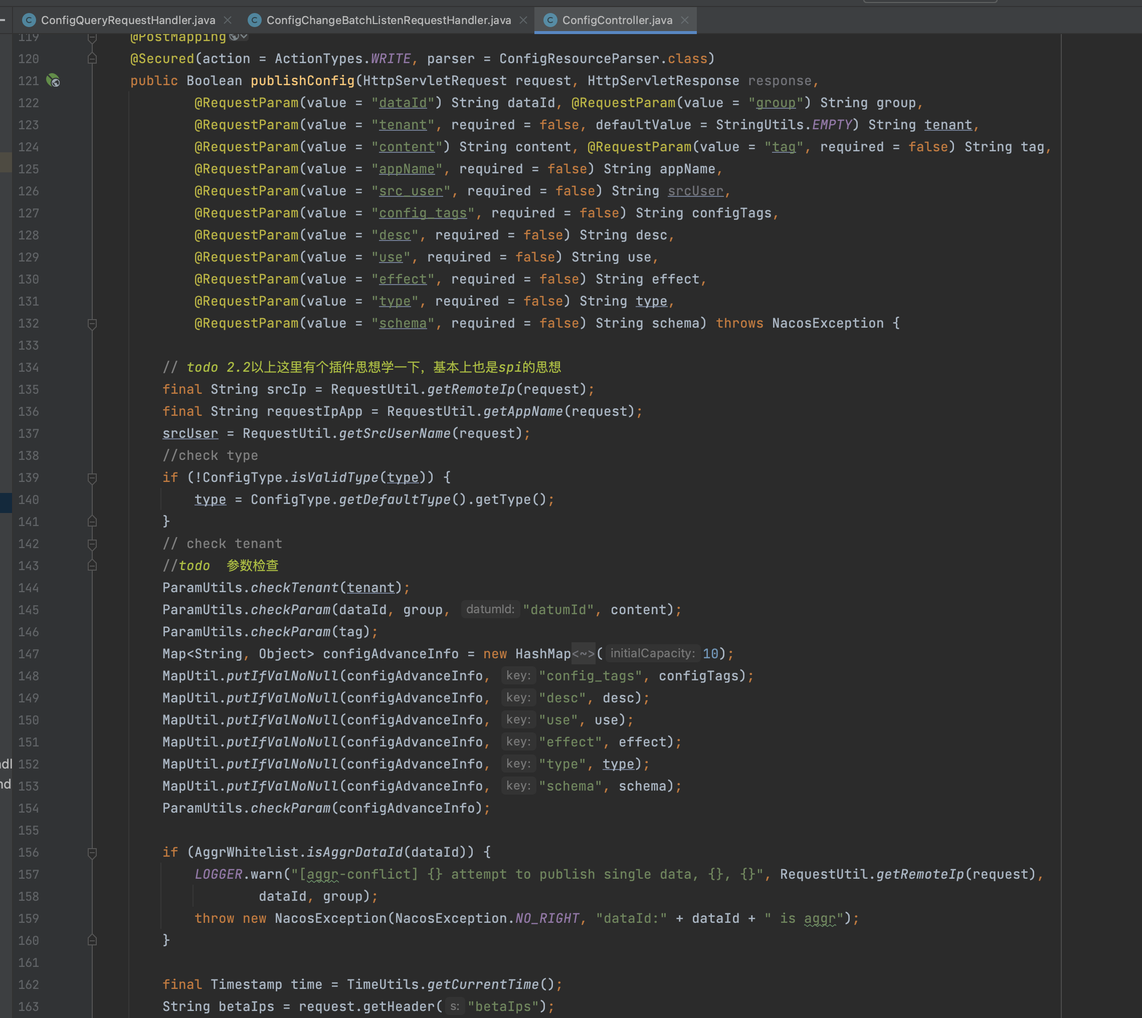Viewport: 1142px width, 1018px height.
Task: Click the StringUtils.EMPTY default value
Action: 784,125
